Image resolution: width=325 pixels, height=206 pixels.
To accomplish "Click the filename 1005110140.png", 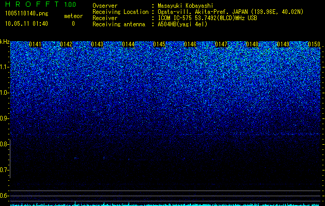I will pos(27,13).
